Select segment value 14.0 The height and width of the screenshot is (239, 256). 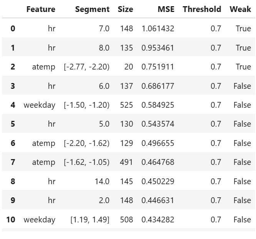pyautogui.click(x=102, y=181)
